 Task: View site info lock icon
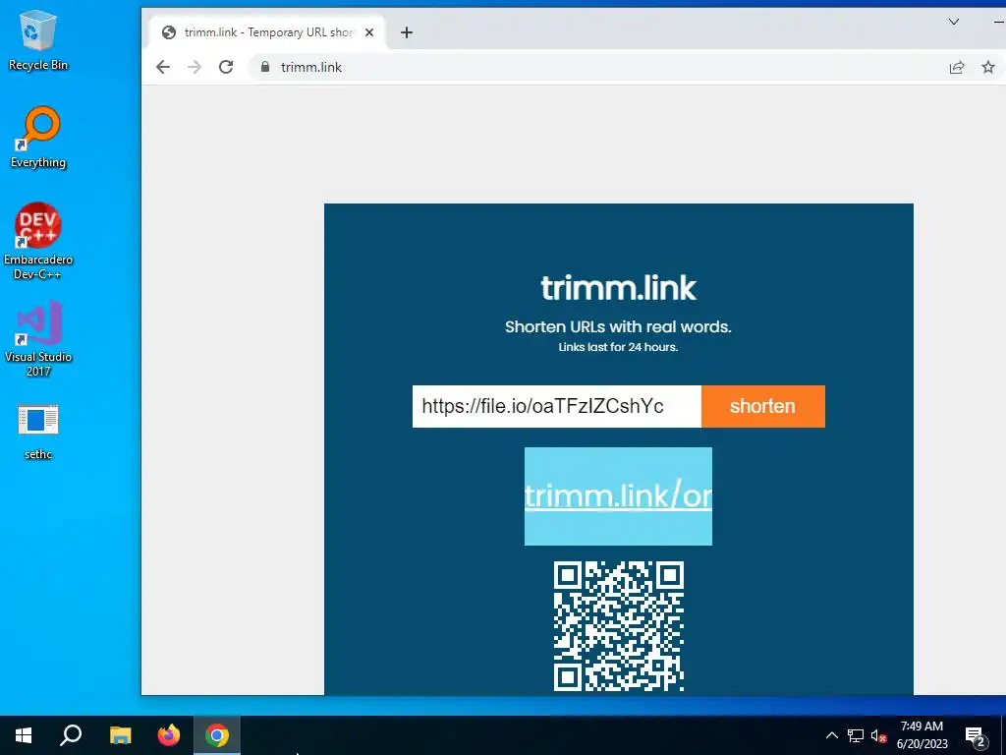pos(264,67)
